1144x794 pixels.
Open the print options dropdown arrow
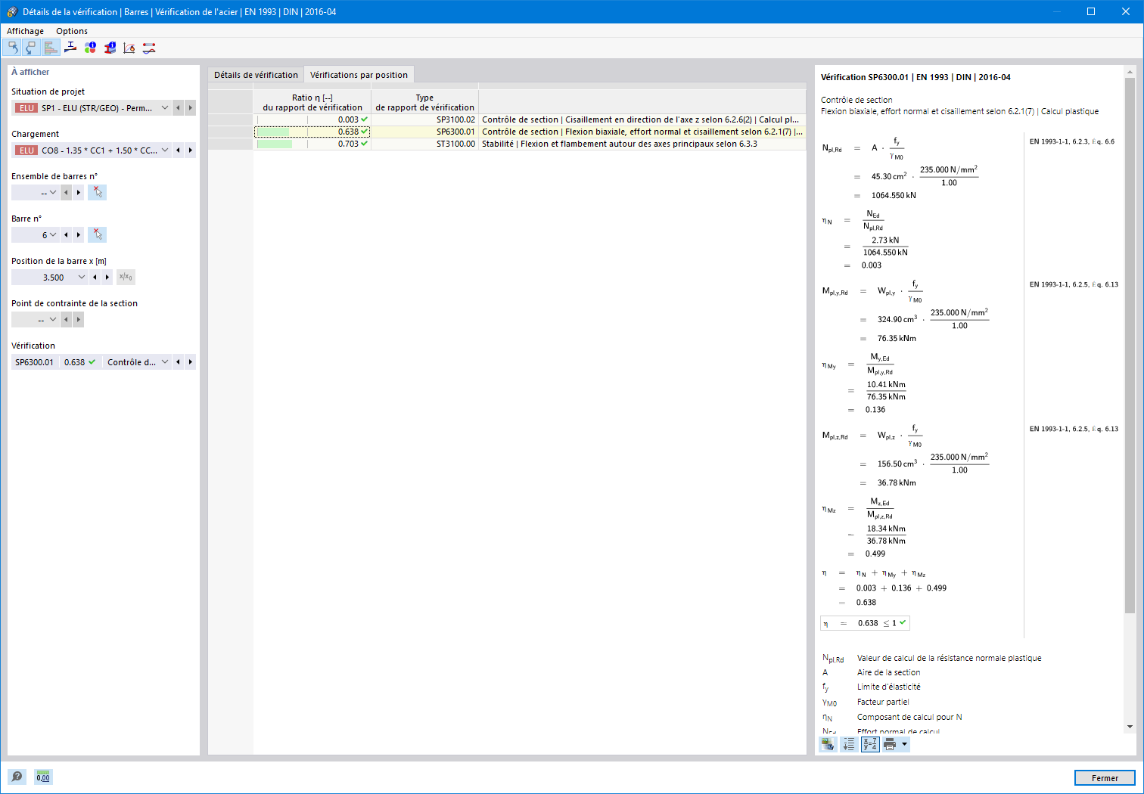[904, 745]
